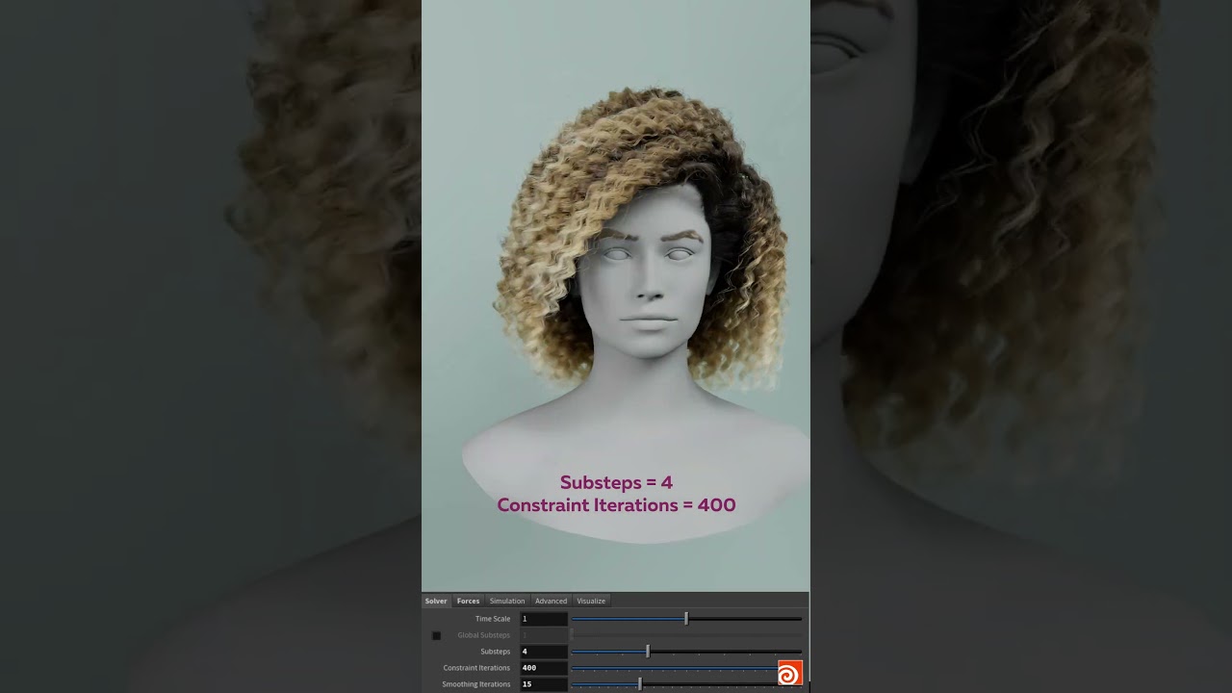
Task: Open the Visualize tab
Action: [x=591, y=601]
